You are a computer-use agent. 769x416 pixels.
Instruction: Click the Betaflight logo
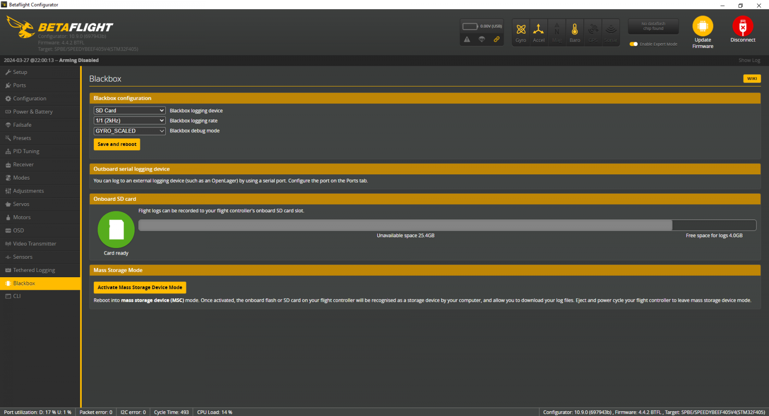pyautogui.click(x=60, y=27)
